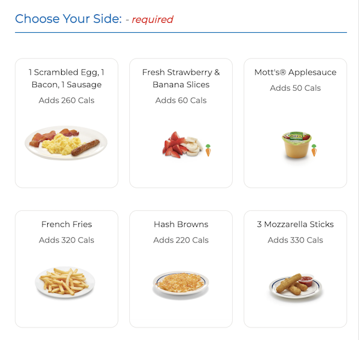The height and width of the screenshot is (340, 359).
Task: Select the 1 Scrambled Egg, 1 Bacon, 1 Sausage title
Action: [x=66, y=78]
